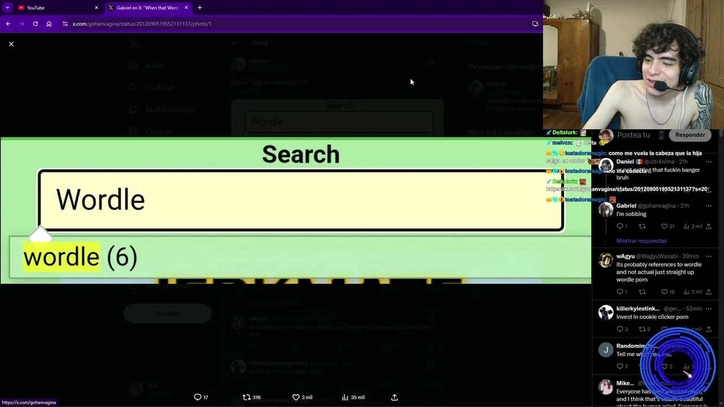Go back to the previous page

click(x=8, y=24)
